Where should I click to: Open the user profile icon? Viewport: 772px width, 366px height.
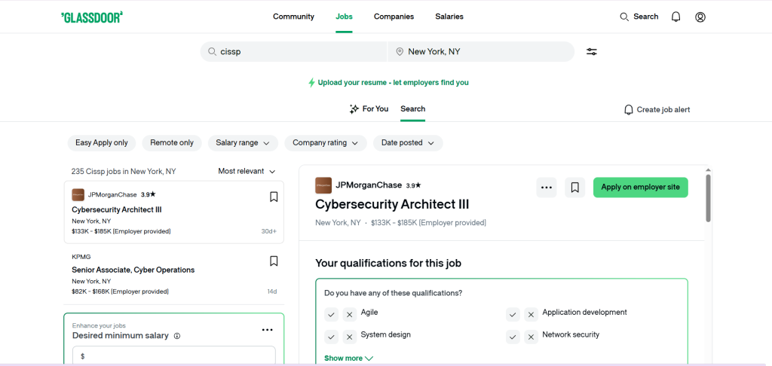click(x=700, y=17)
